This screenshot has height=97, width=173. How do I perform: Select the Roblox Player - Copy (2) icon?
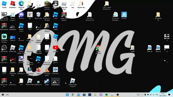[73, 82]
